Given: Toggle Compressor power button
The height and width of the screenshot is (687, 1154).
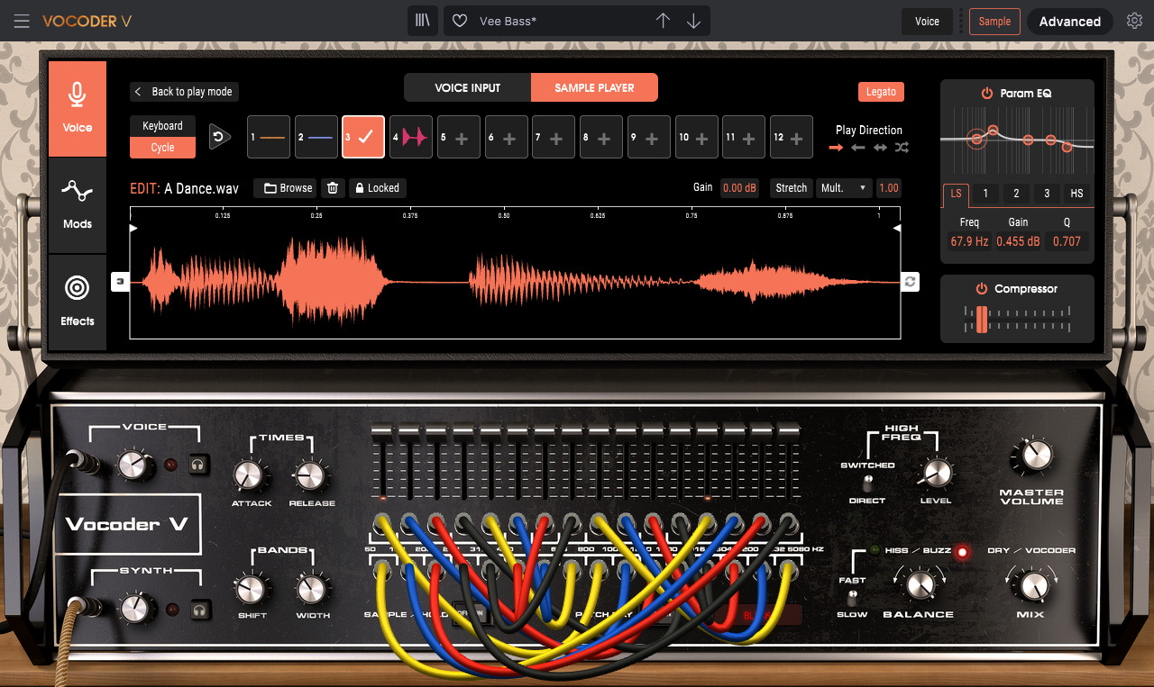Looking at the screenshot, I should (982, 289).
